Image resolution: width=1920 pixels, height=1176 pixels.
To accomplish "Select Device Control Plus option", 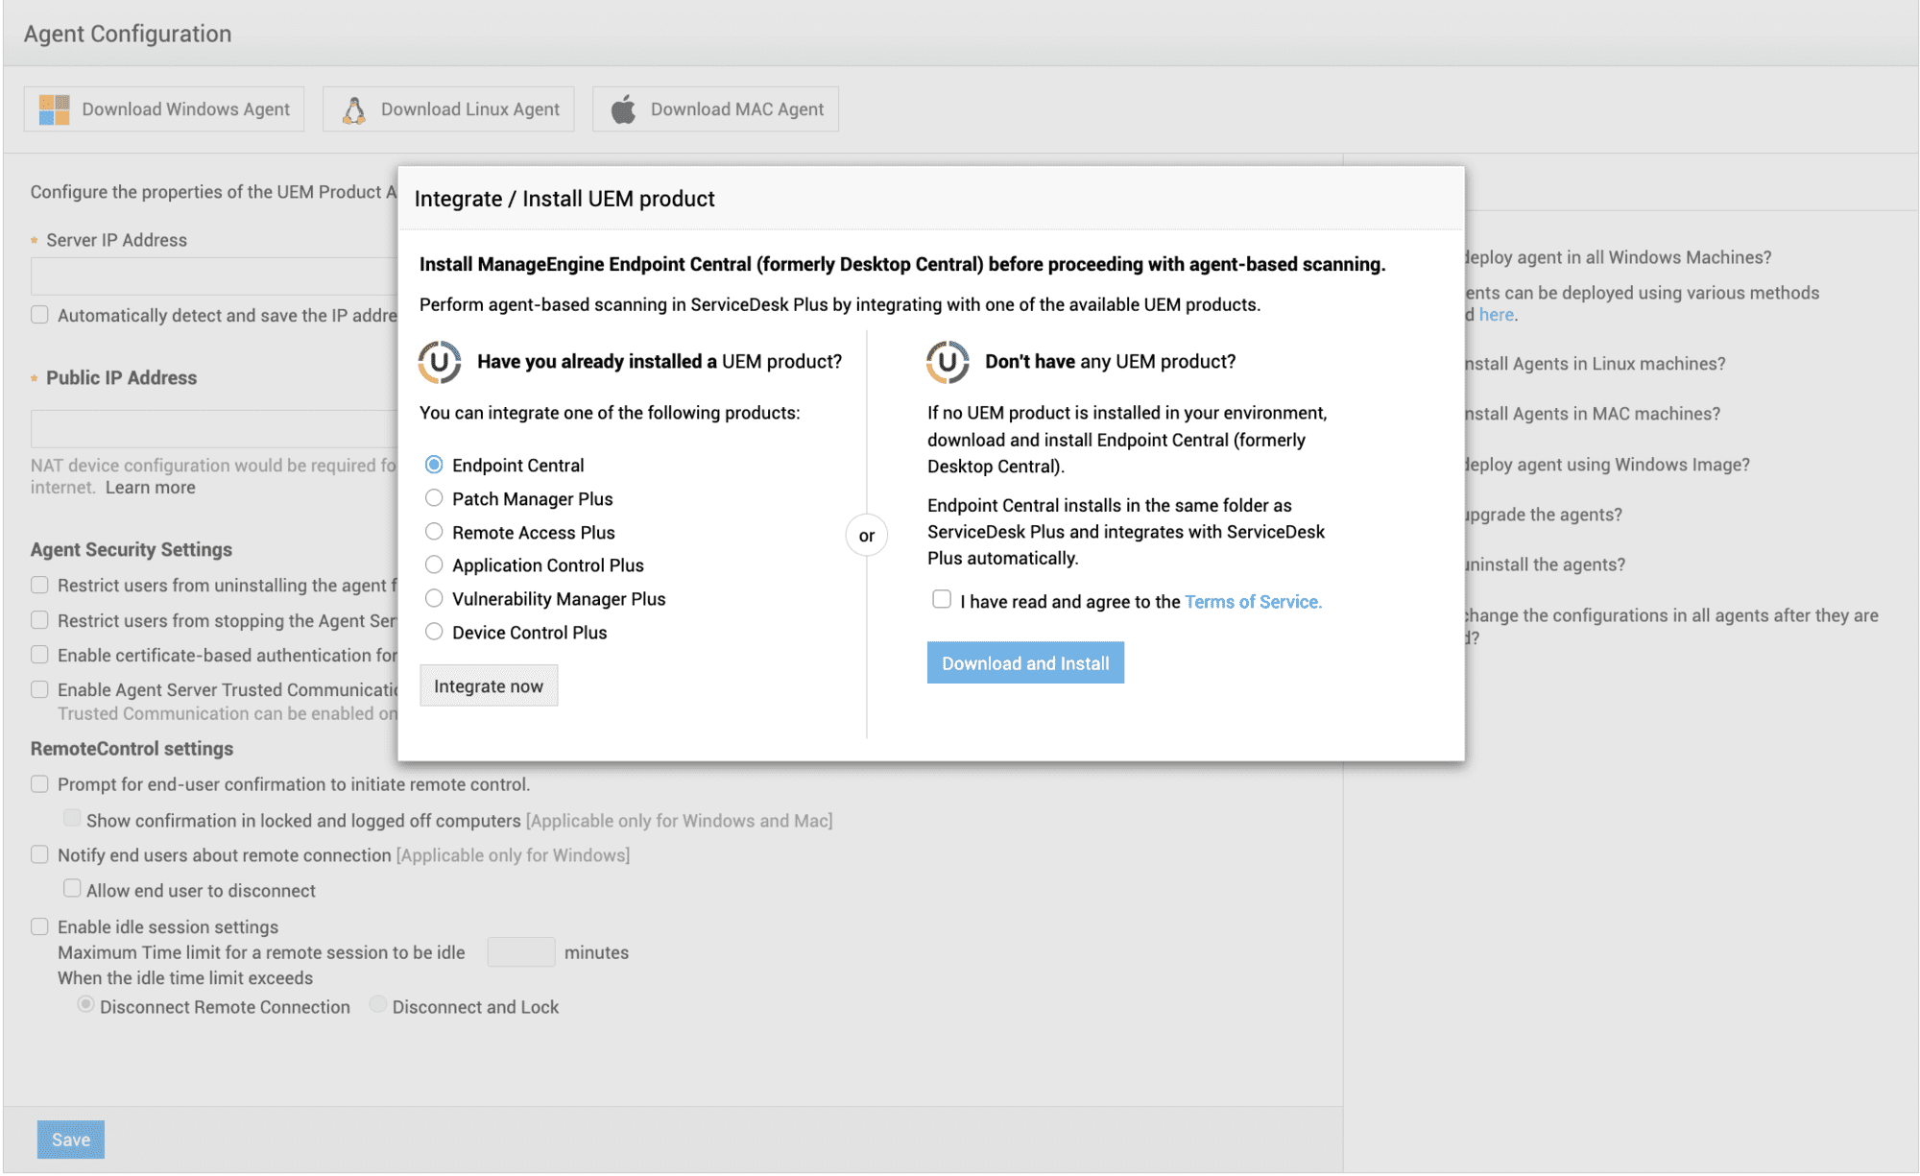I will [434, 632].
